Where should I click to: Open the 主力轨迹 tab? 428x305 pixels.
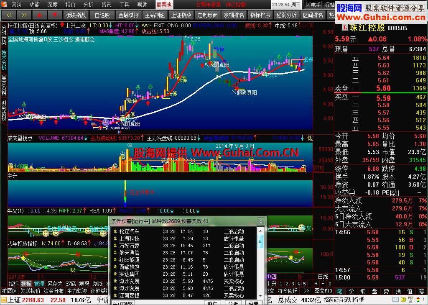pos(77,291)
